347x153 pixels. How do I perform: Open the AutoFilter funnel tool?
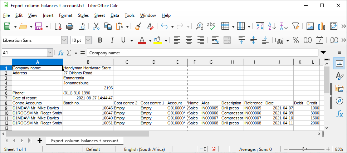click(x=295, y=26)
